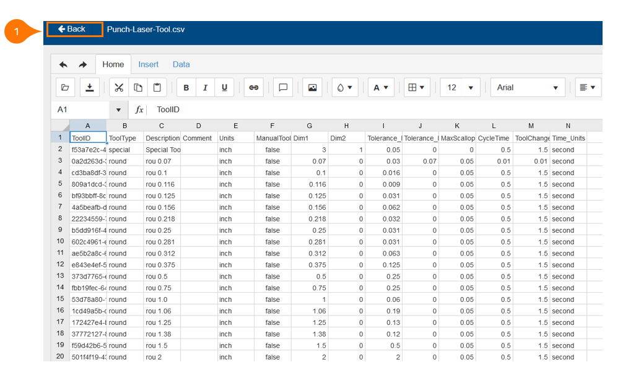This screenshot has height=375, width=623.
Task: Expand the font size 12 dropdown
Action: [x=471, y=88]
